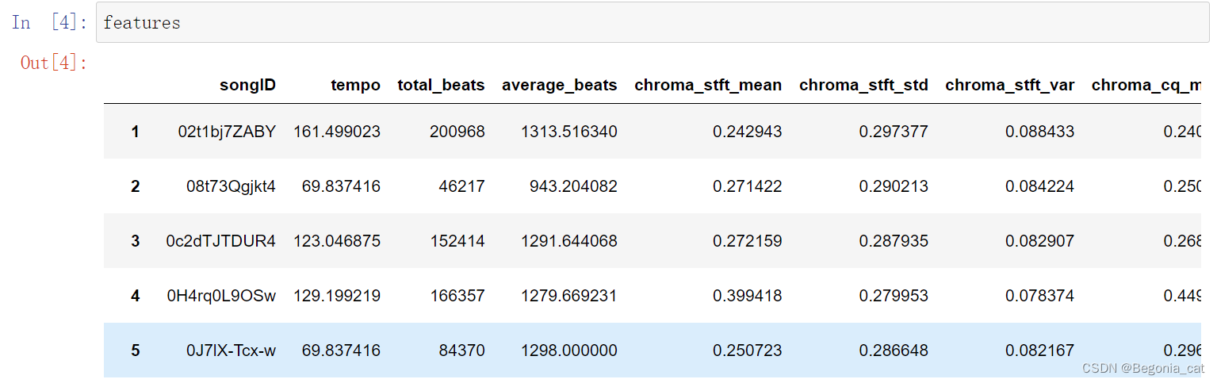Click the code cell containing 'features'
1217x383 pixels.
tap(652, 23)
